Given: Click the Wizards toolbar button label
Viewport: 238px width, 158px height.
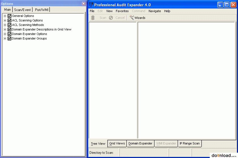Looking at the screenshot, I should [x=140, y=18].
